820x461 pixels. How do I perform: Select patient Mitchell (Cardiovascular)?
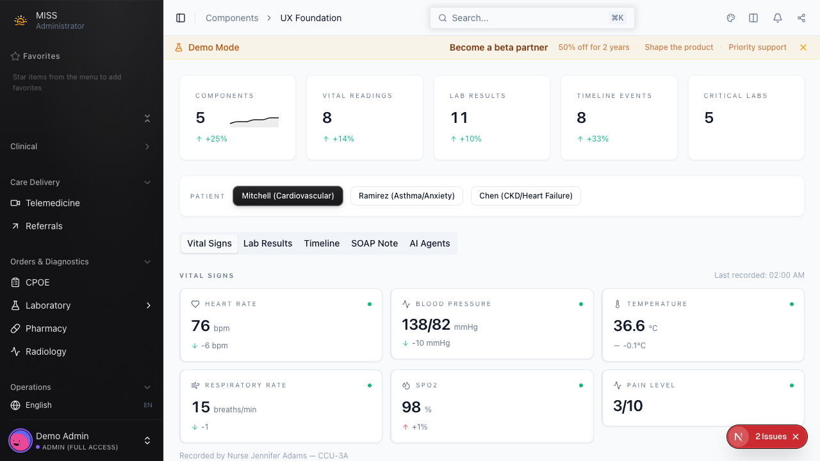288,196
